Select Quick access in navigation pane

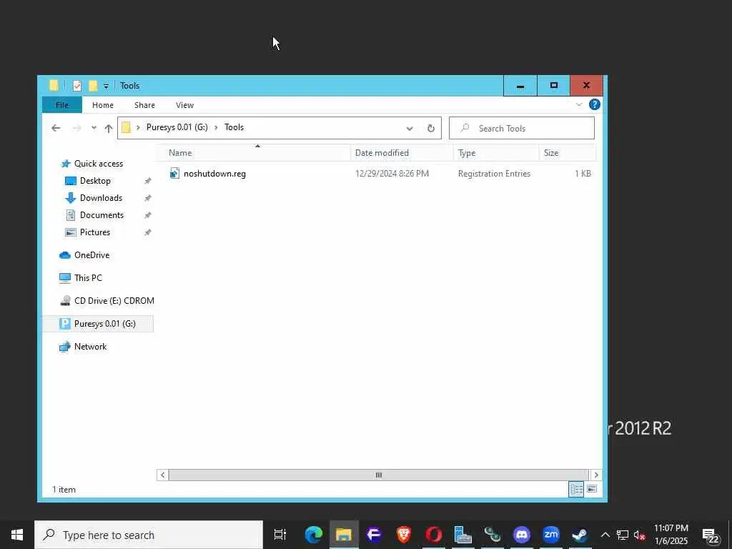(x=99, y=164)
